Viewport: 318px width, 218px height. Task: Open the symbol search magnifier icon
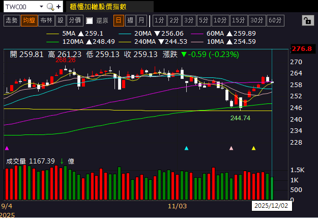pos(50,7)
